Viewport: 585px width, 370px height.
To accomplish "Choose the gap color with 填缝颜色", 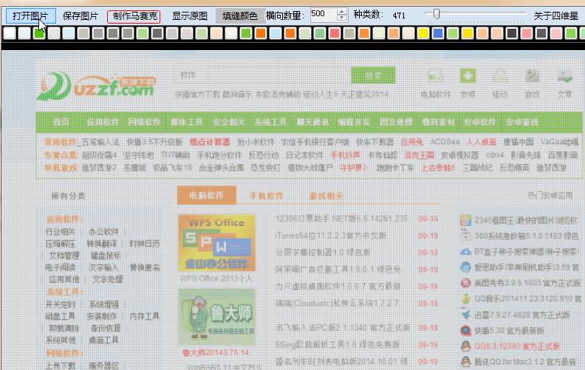I will (239, 16).
